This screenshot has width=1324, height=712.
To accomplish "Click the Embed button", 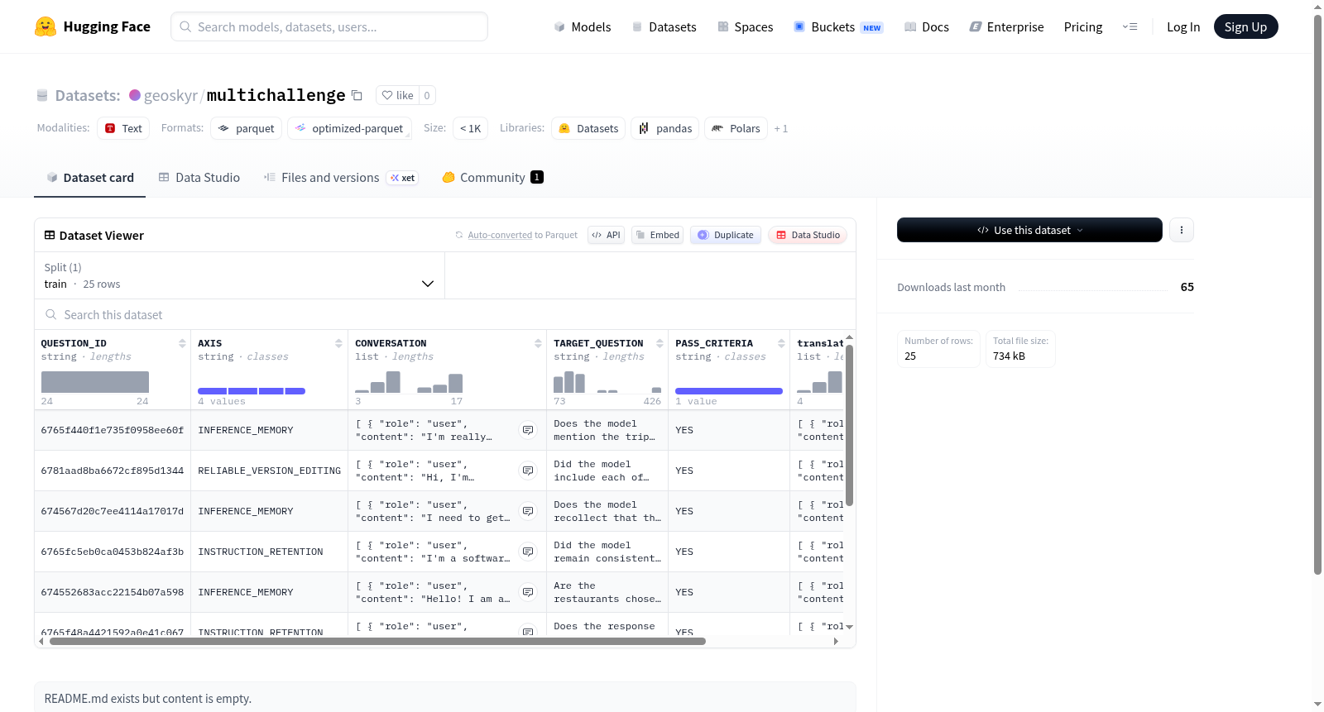I will 657,235.
